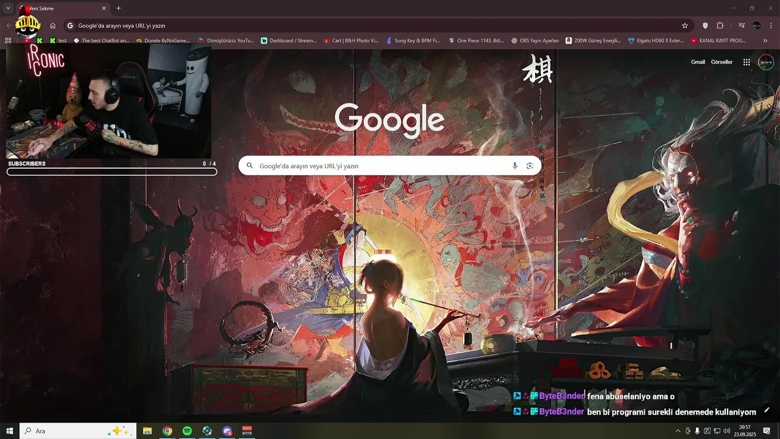780x439 pixels.
Task: Open Cart | B&H Photo bookmark
Action: [351, 41]
